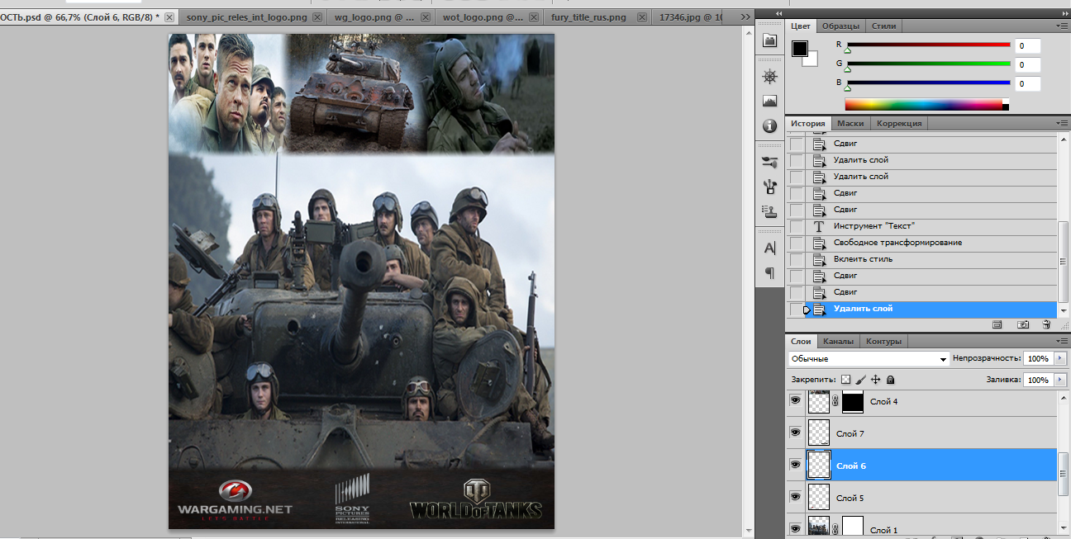1071x539 pixels.
Task: Open the Brush panel icon
Action: pos(769,187)
